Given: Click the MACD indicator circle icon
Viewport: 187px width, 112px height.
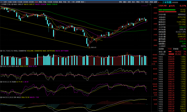Looking at the screenshot, I should click(x=1, y=97).
